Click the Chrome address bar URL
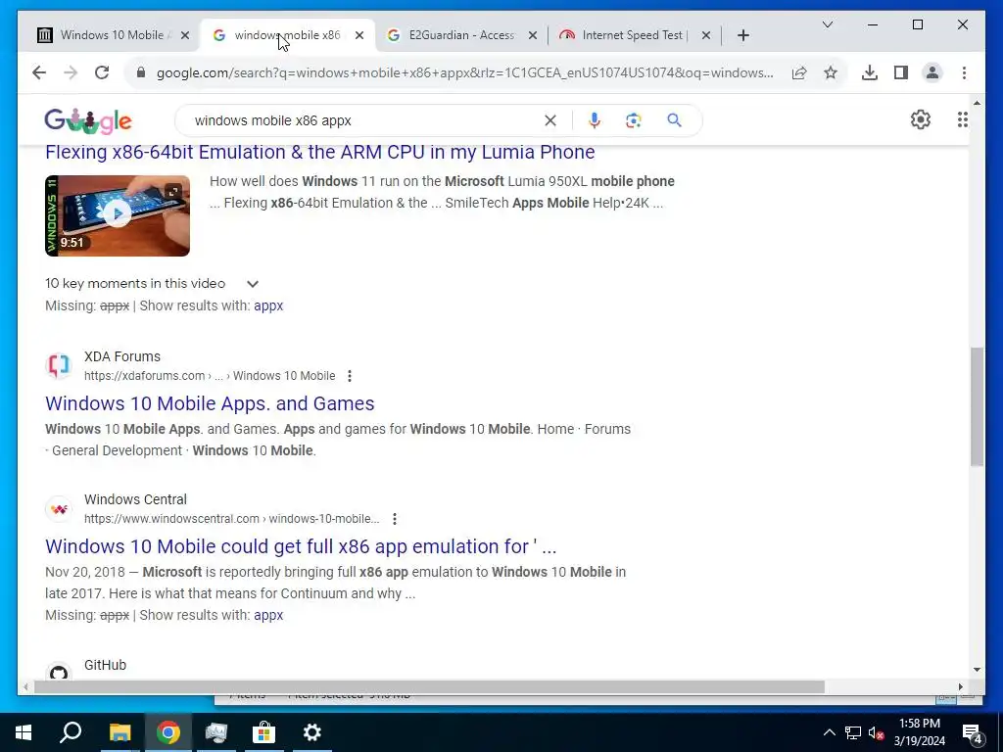This screenshot has width=1003, height=752. 464,72
